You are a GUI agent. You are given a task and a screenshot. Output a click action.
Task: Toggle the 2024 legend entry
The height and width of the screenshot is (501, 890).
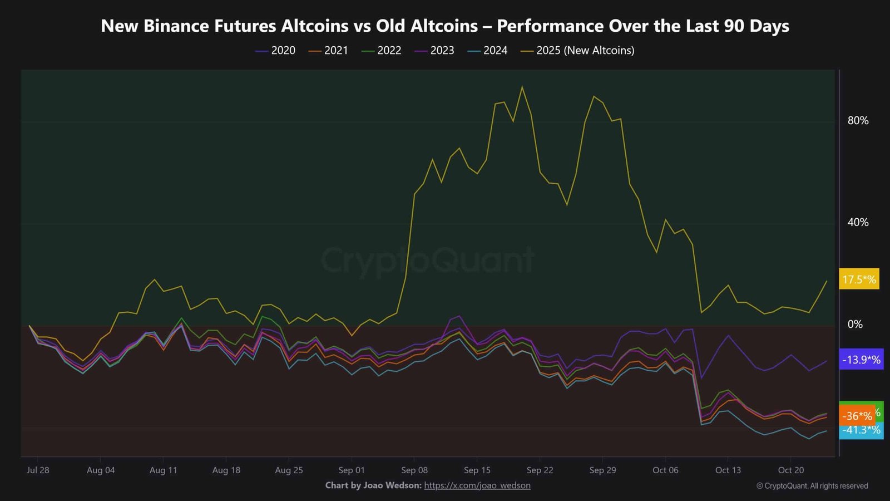click(x=487, y=51)
